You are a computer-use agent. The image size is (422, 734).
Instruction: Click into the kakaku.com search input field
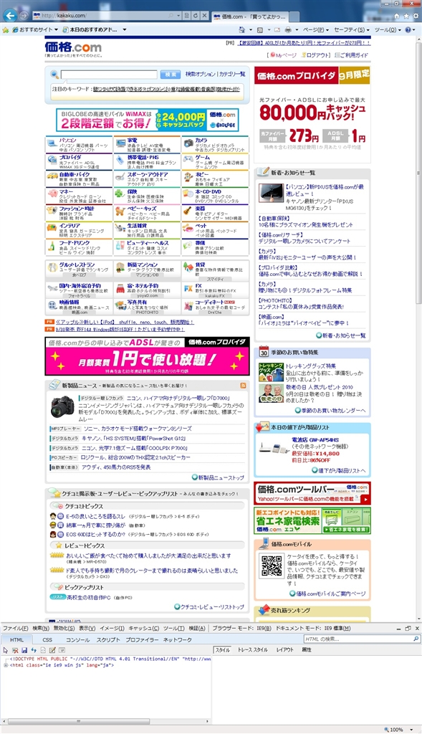click(109, 75)
